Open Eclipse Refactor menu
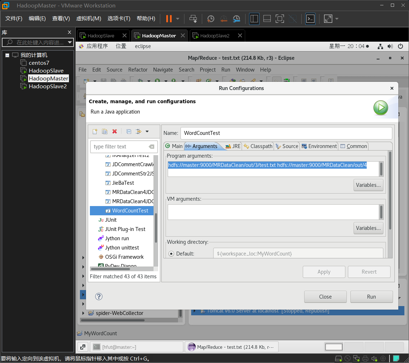 [x=138, y=70]
